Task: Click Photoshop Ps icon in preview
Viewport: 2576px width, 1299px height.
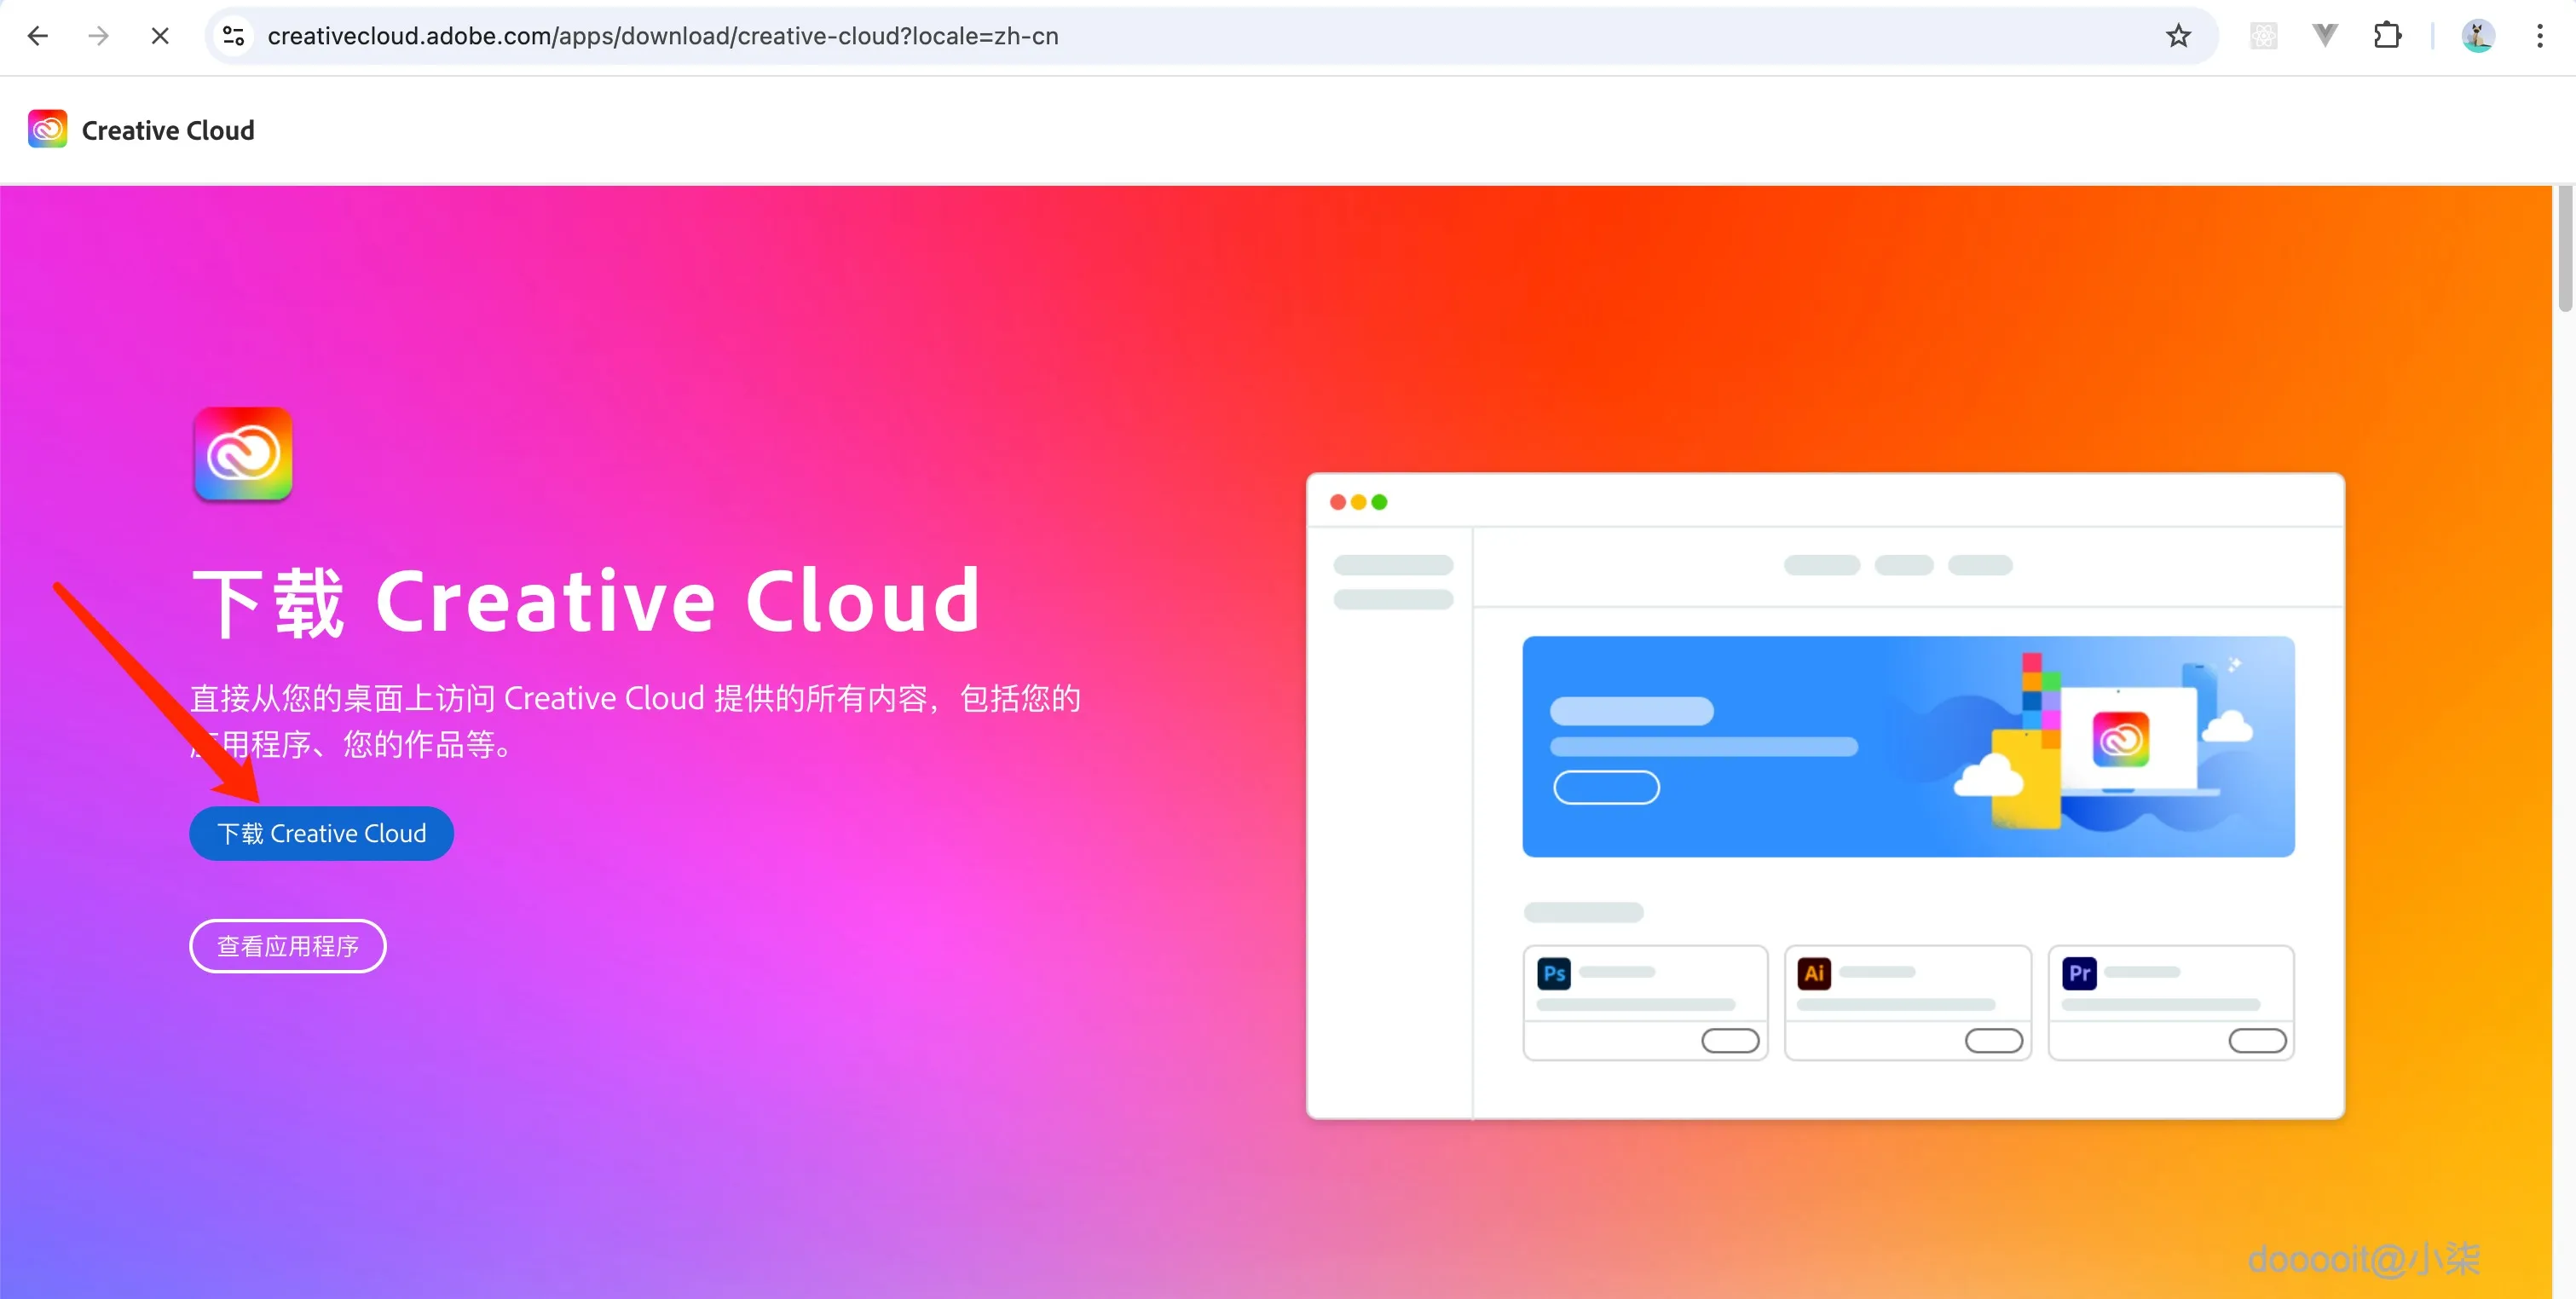Action: click(1553, 973)
